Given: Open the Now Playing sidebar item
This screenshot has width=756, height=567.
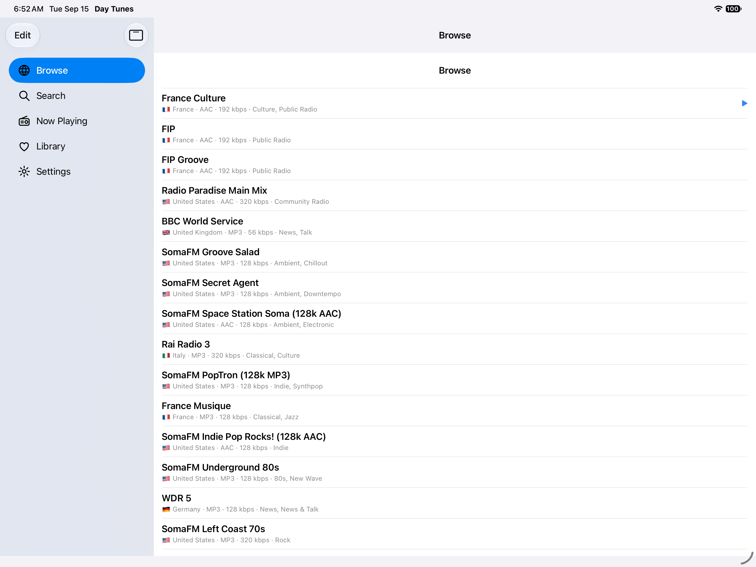Looking at the screenshot, I should pyautogui.click(x=77, y=121).
